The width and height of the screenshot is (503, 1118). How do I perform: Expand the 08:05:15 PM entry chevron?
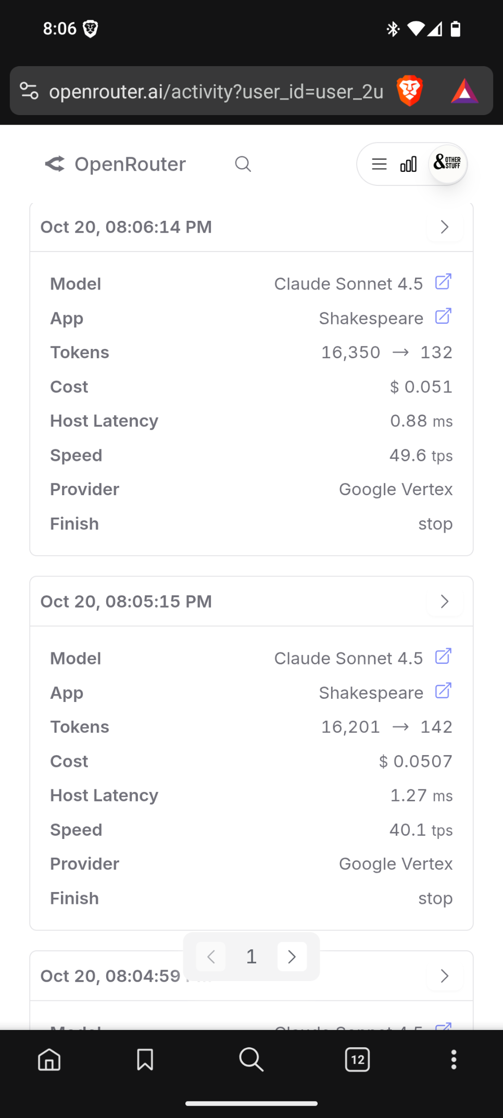pyautogui.click(x=444, y=601)
